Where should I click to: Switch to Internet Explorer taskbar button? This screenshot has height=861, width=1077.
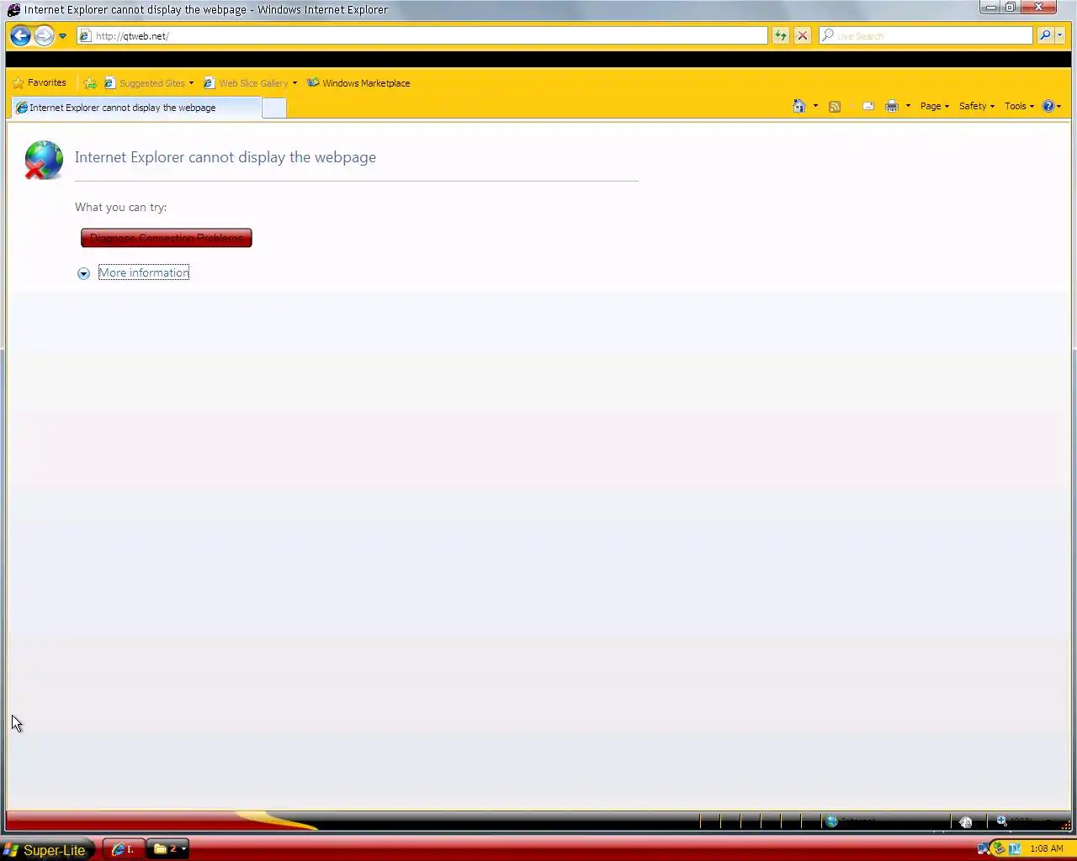click(x=124, y=849)
